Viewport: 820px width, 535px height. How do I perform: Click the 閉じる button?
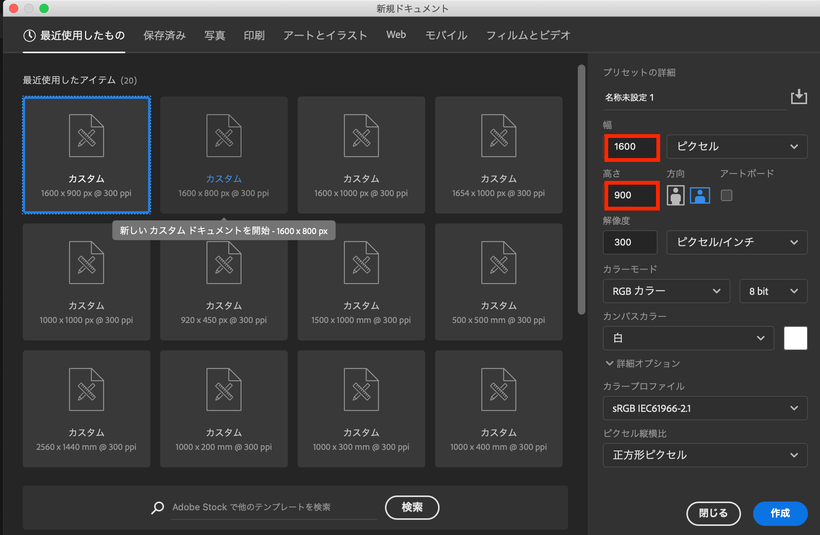pos(713,513)
